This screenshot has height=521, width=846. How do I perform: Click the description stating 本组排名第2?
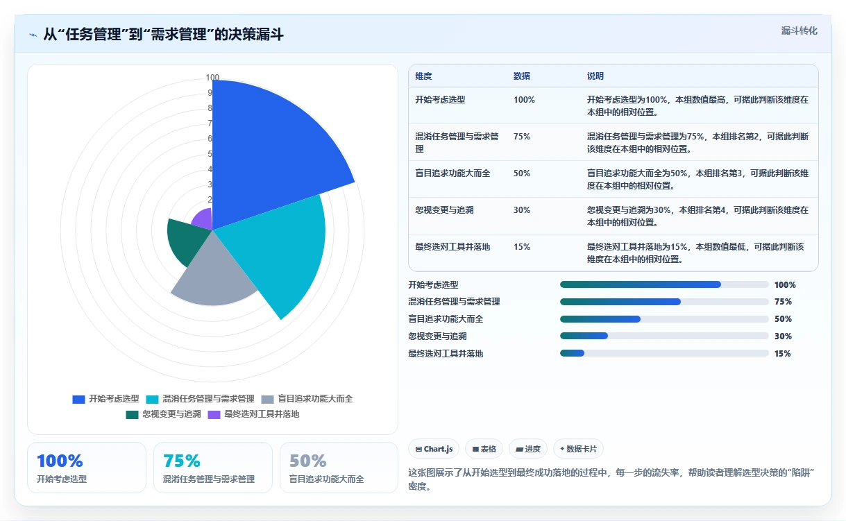pos(697,143)
